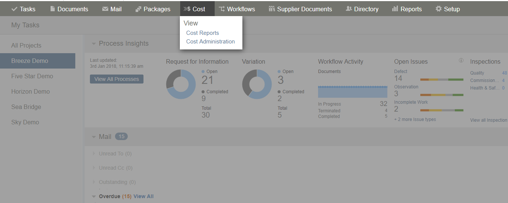
Task: Click the Open Issues info icon
Action: click(x=461, y=60)
